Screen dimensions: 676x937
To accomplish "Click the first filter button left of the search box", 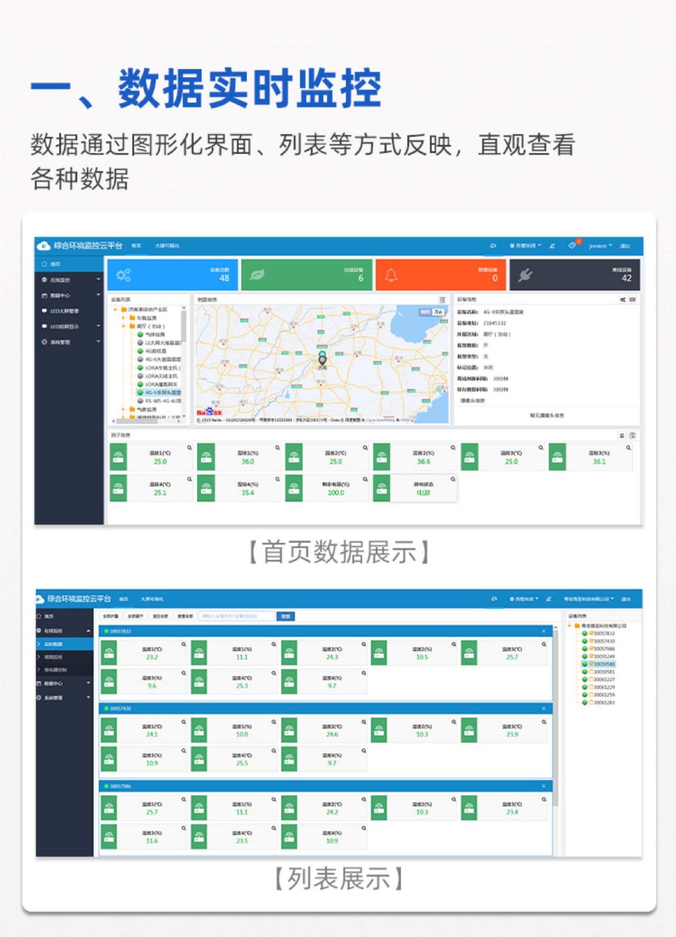I will [x=111, y=616].
